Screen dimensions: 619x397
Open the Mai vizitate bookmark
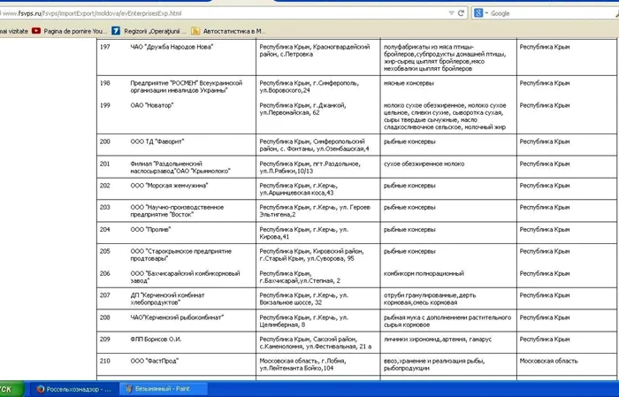(14, 31)
